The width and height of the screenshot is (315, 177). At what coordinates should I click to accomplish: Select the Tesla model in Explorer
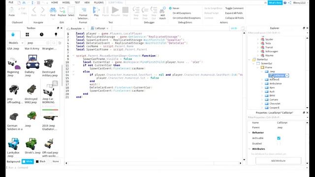(x=268, y=43)
